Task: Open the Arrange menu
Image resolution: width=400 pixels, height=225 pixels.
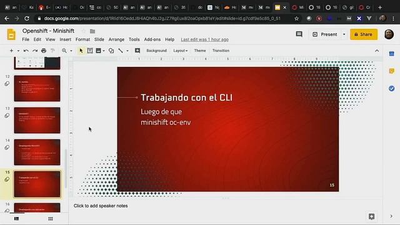Action: coord(116,39)
